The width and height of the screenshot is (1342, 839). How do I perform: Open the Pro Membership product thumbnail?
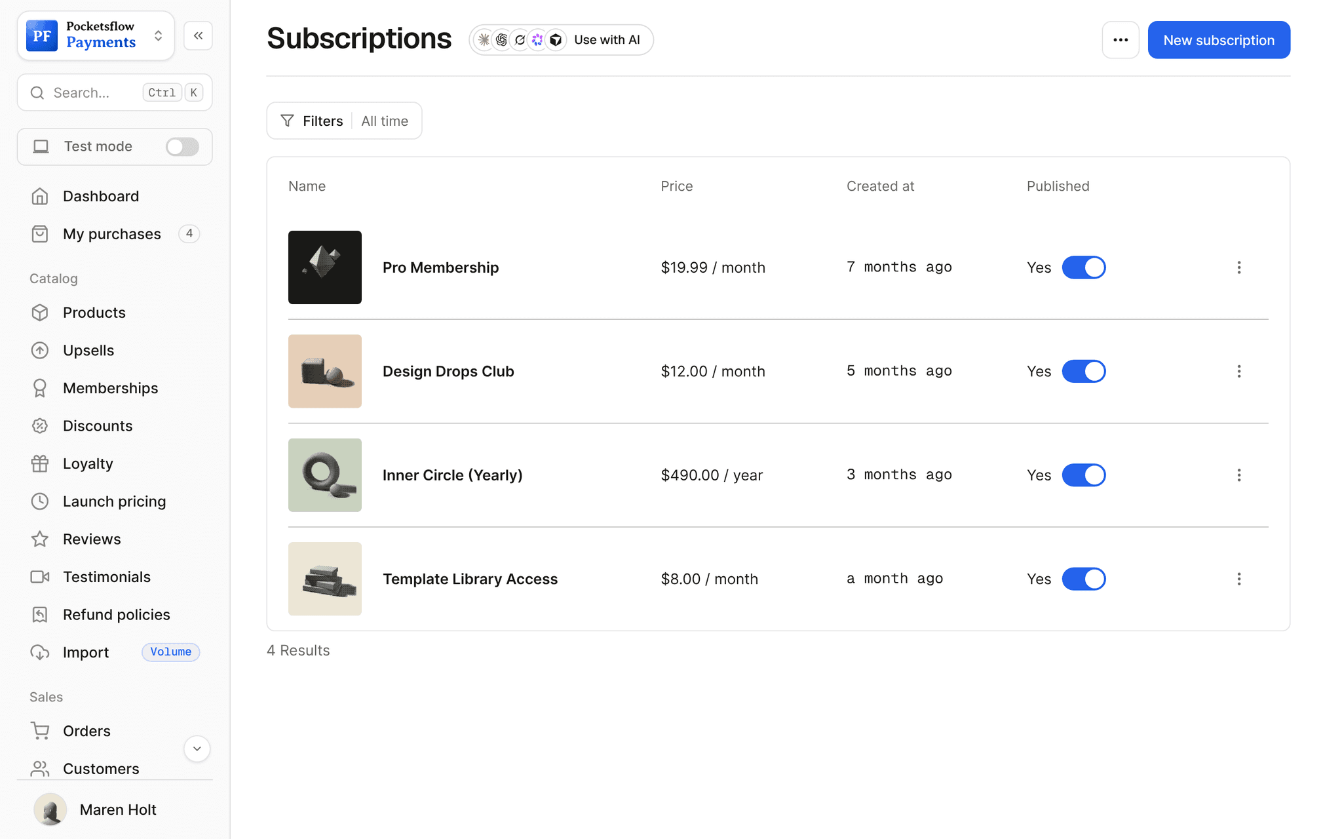(325, 267)
